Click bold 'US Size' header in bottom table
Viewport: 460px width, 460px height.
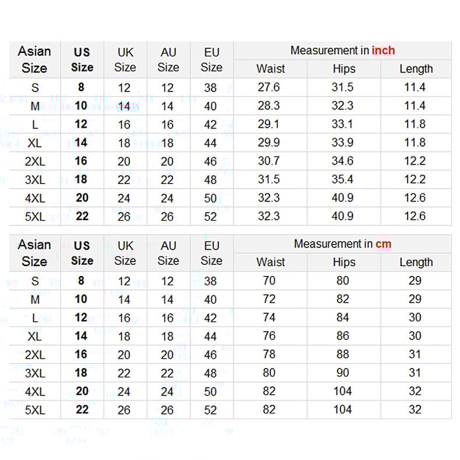(x=82, y=253)
